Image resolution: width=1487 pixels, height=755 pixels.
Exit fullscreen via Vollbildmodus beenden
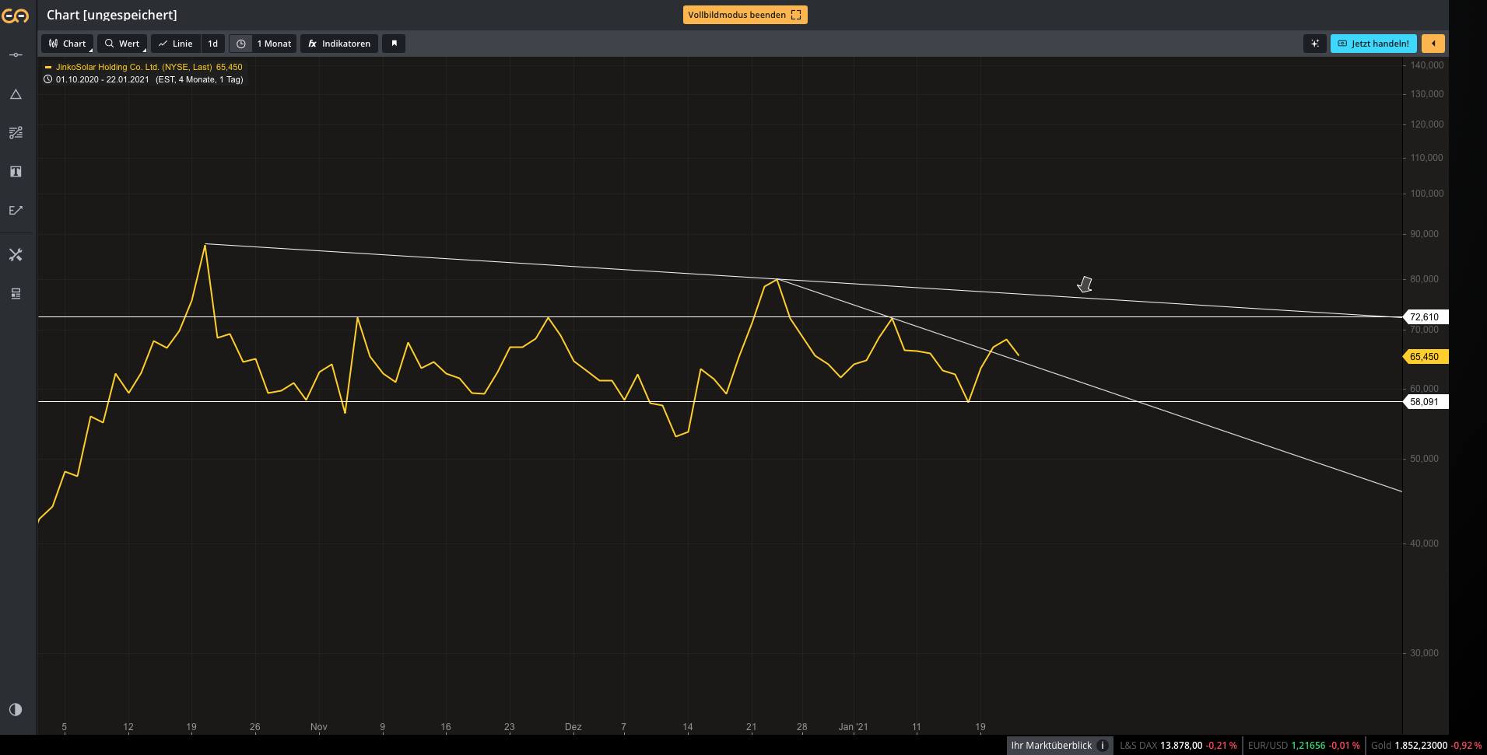[x=745, y=15]
